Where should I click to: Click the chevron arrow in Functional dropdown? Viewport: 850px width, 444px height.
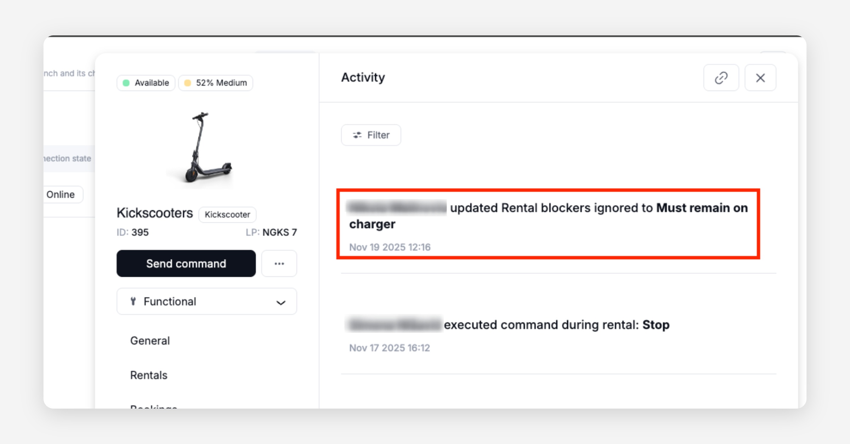coord(281,302)
